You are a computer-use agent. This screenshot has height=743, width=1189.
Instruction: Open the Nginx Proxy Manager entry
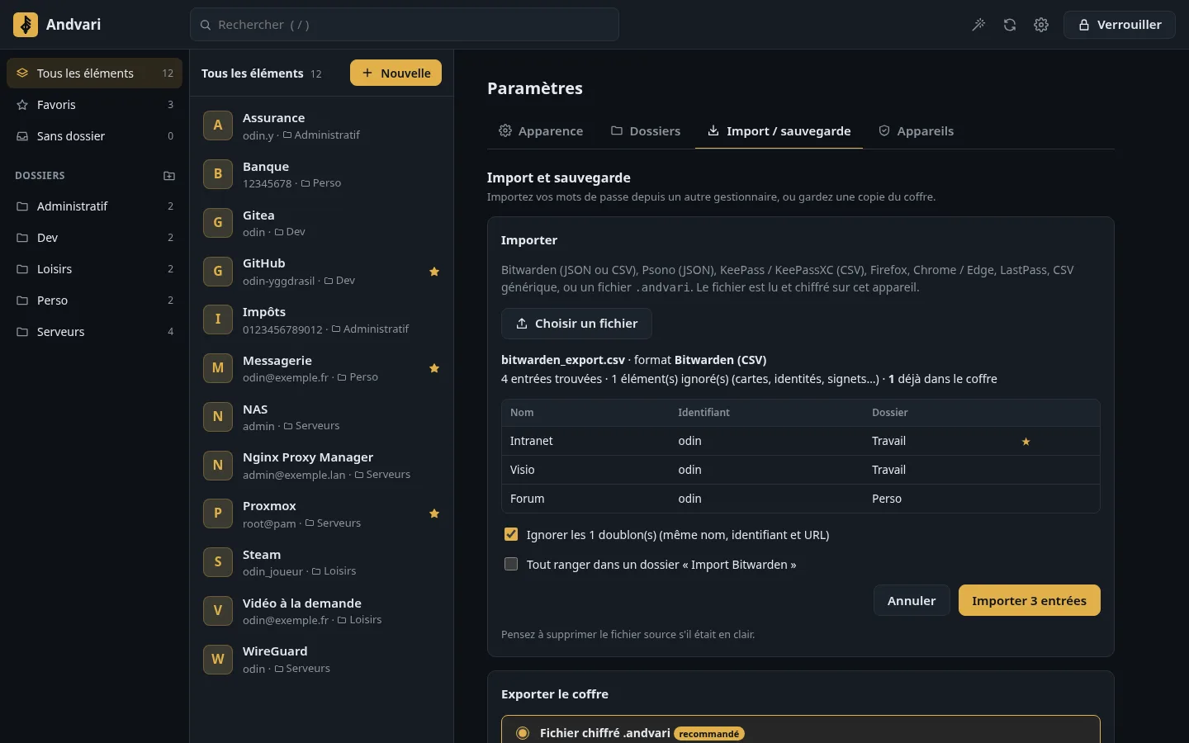tap(322, 466)
